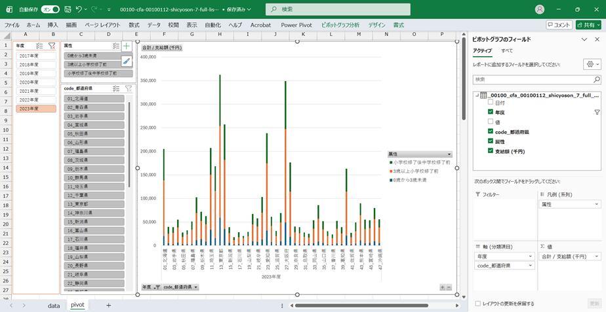Viewport: 606px width, 312px height.
Task: Check the 日付 field checkbox
Action: (x=491, y=103)
